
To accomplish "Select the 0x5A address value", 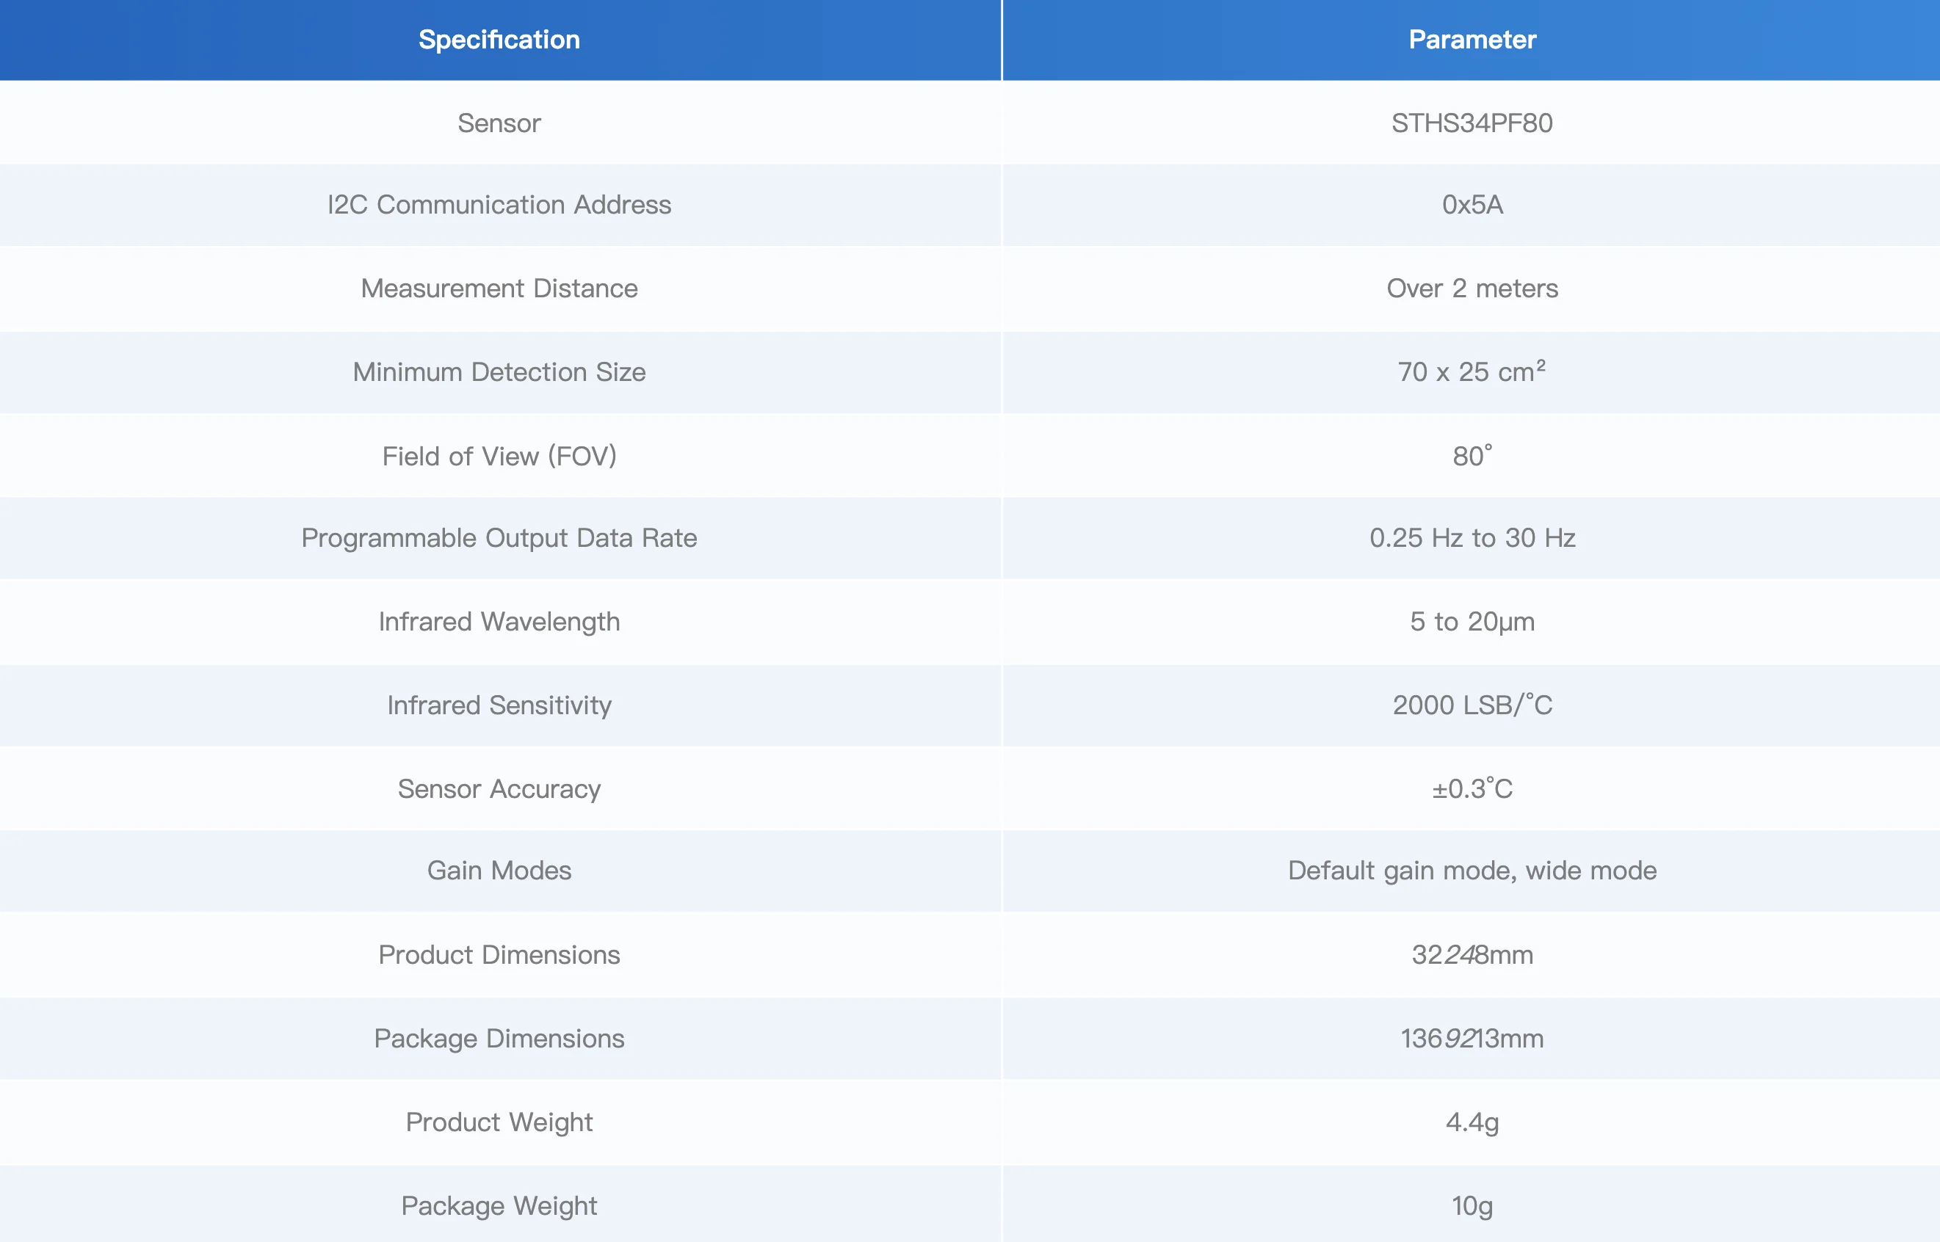I will [1472, 205].
